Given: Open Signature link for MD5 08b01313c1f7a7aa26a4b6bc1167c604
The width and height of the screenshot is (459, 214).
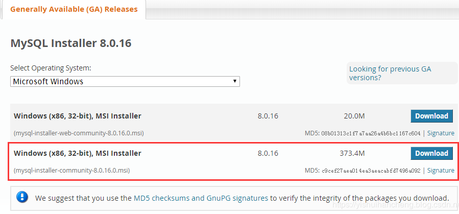Looking at the screenshot, I should pos(441,133).
